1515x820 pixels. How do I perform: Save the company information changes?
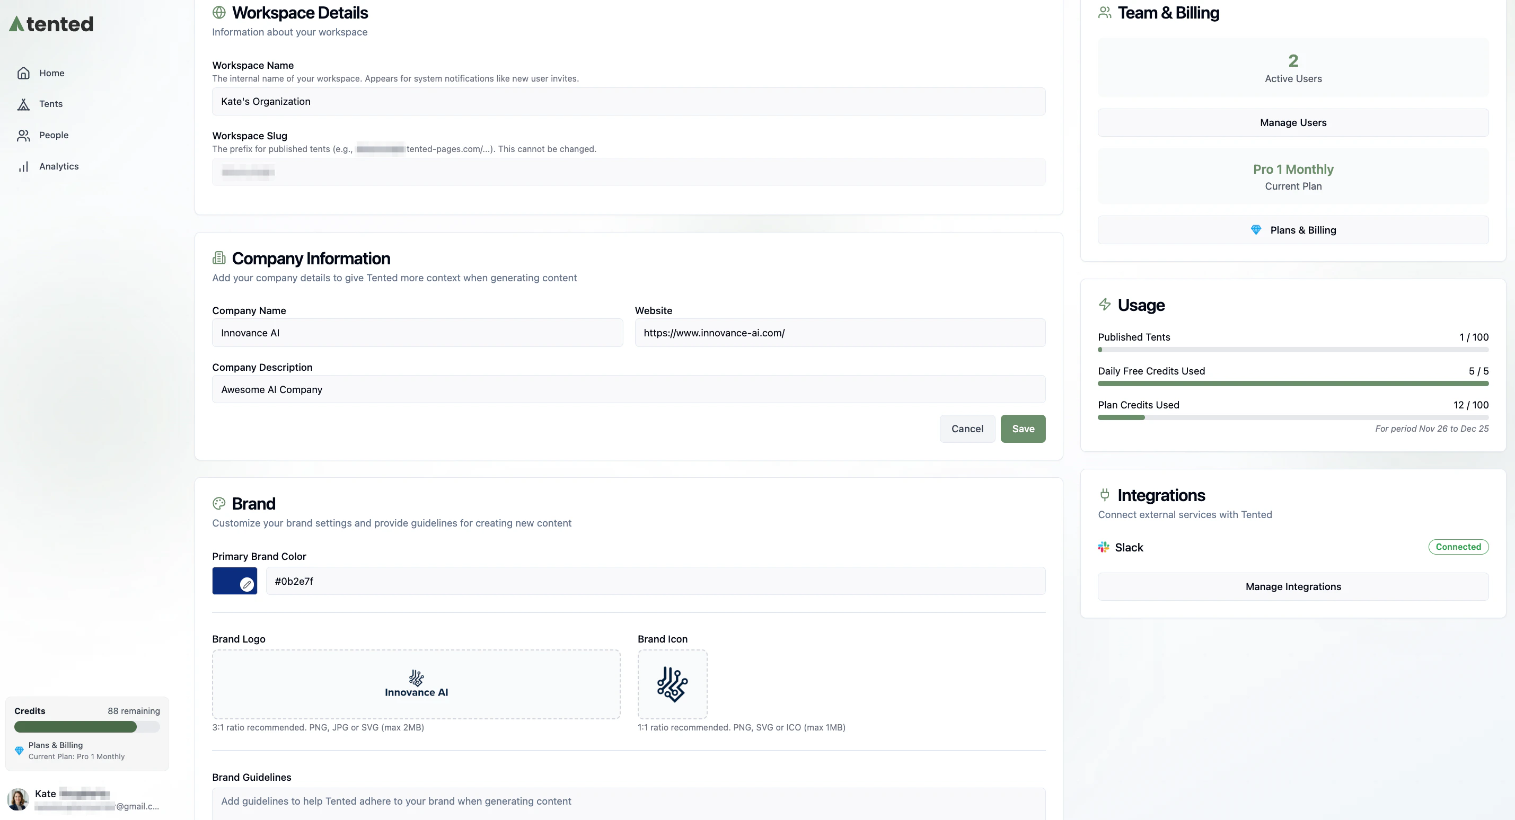pyautogui.click(x=1023, y=429)
